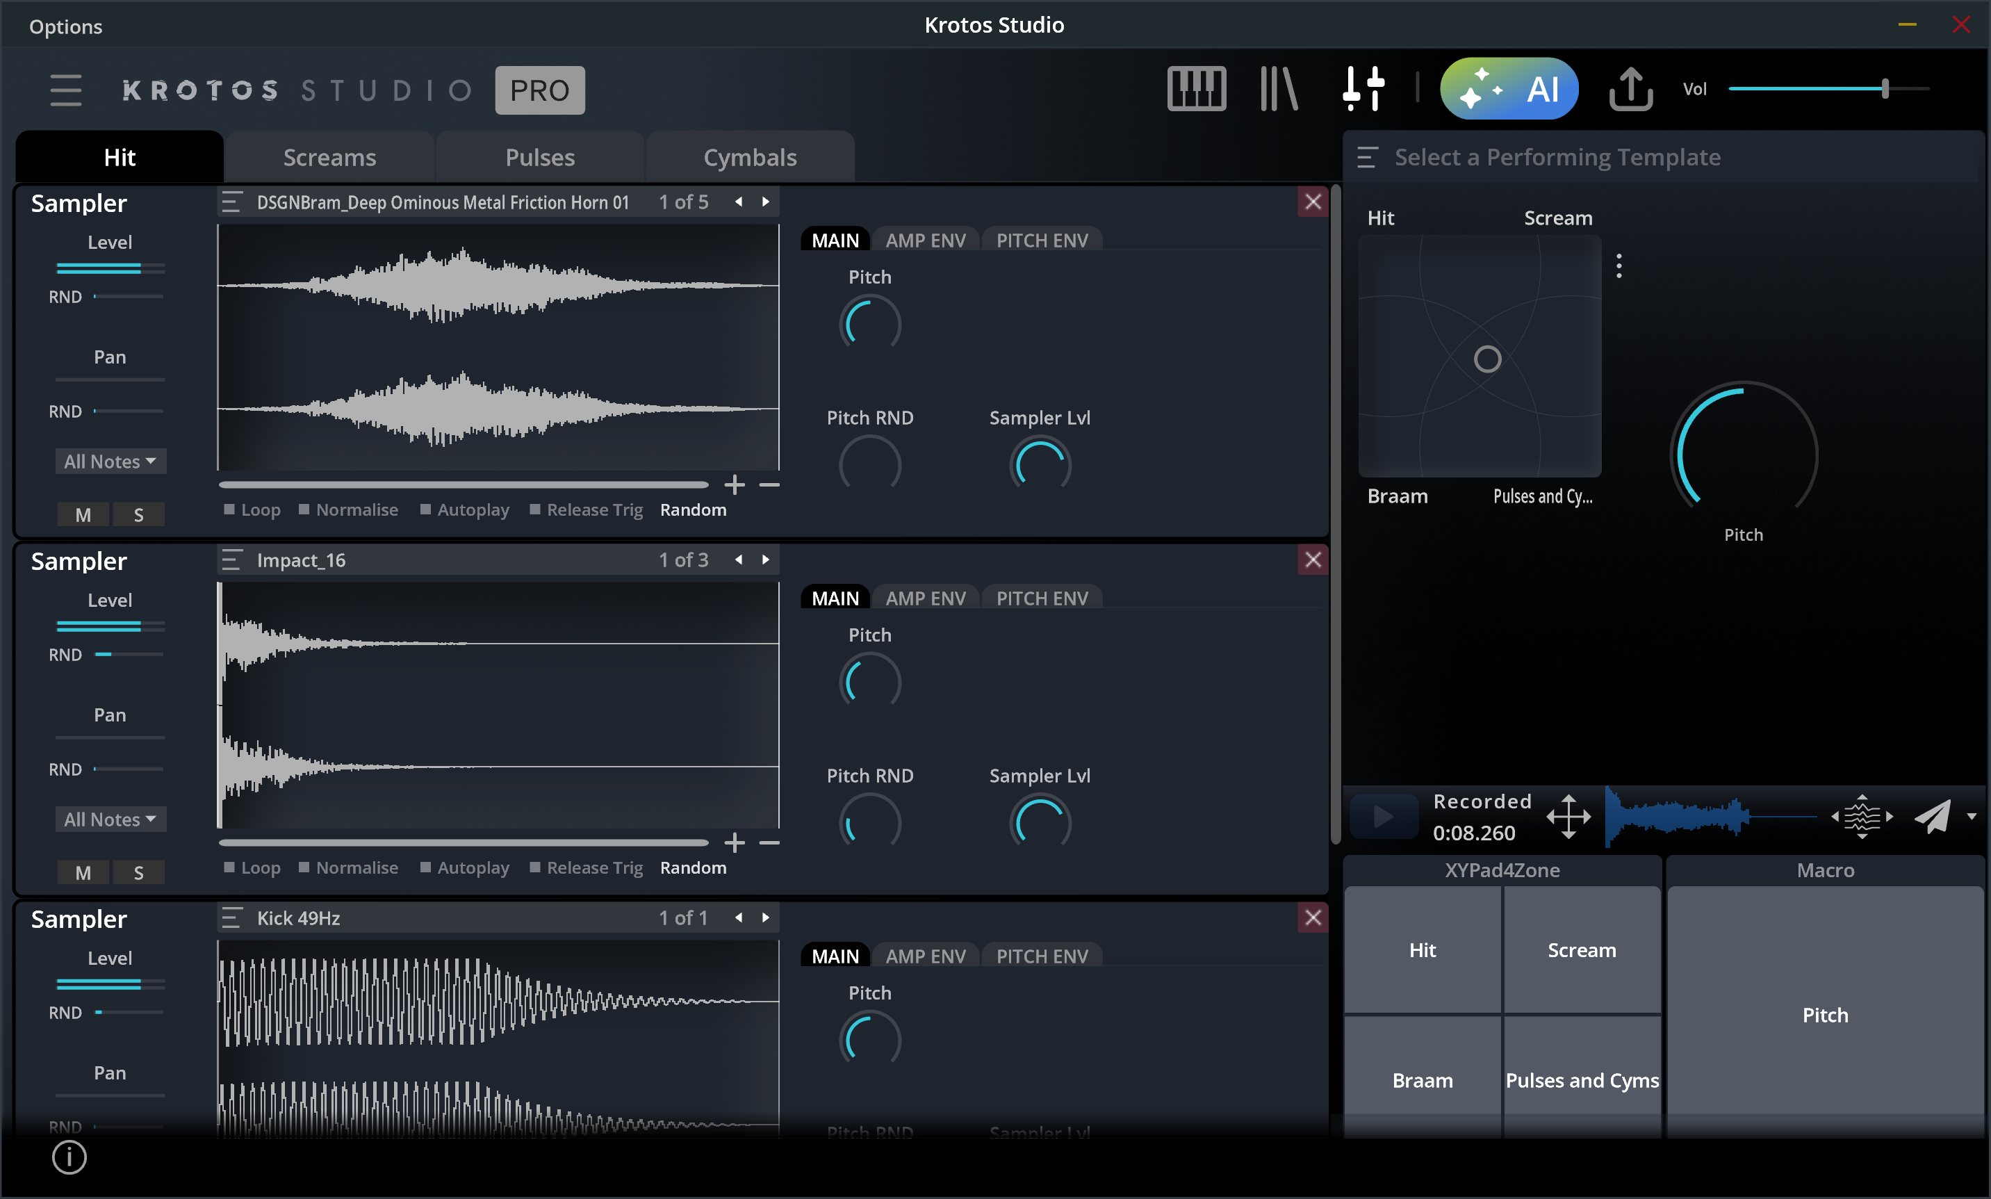Open the info icon at bottom left

click(x=69, y=1157)
